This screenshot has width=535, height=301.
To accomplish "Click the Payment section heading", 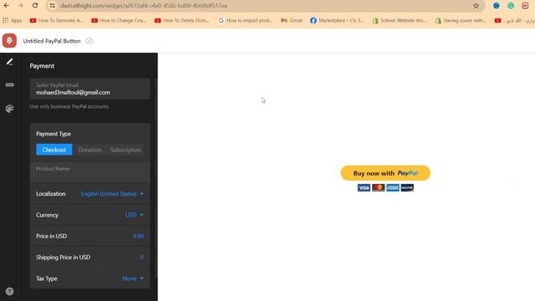I will click(42, 66).
